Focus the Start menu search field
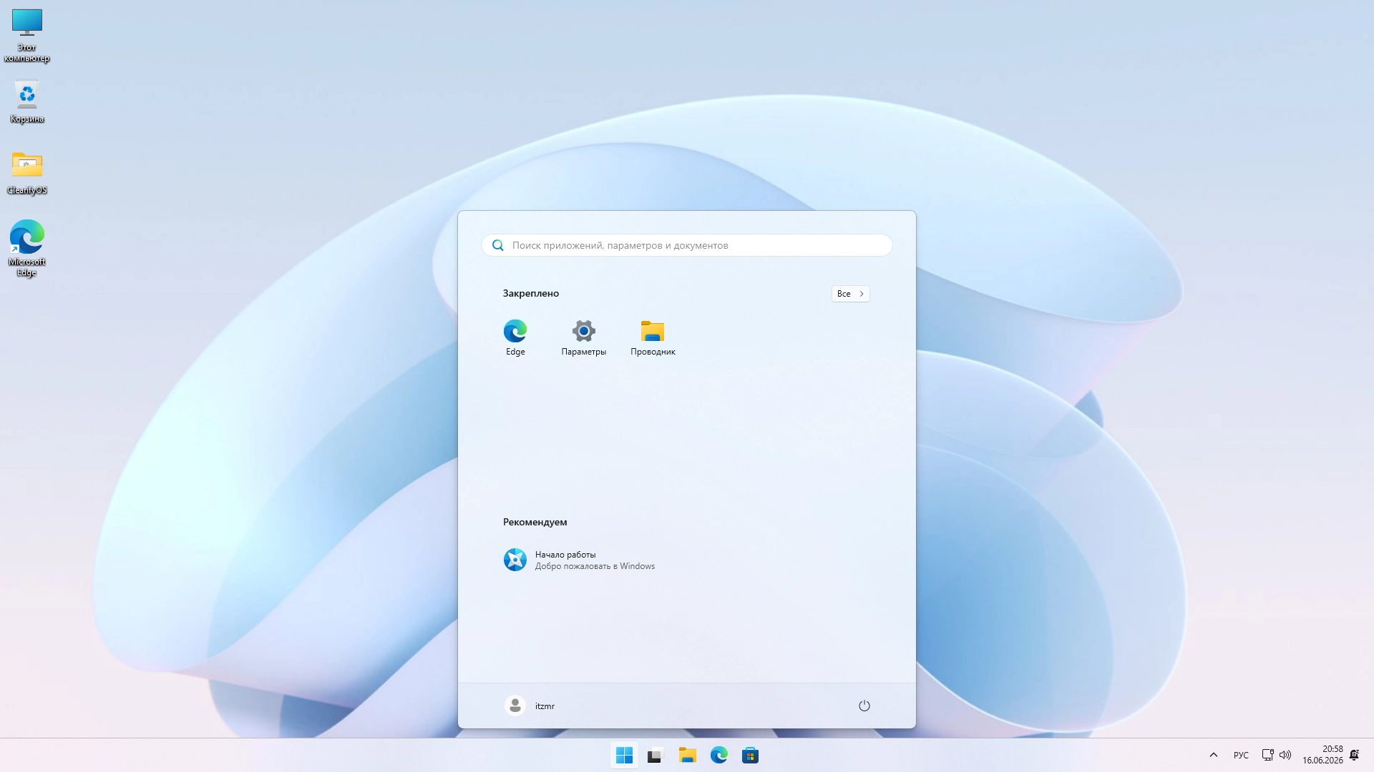The height and width of the screenshot is (772, 1374). pos(687,245)
